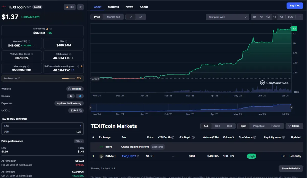The image size is (307, 178).
Task: Show the Confidence column info icon
Action: pyautogui.click(x=255, y=137)
